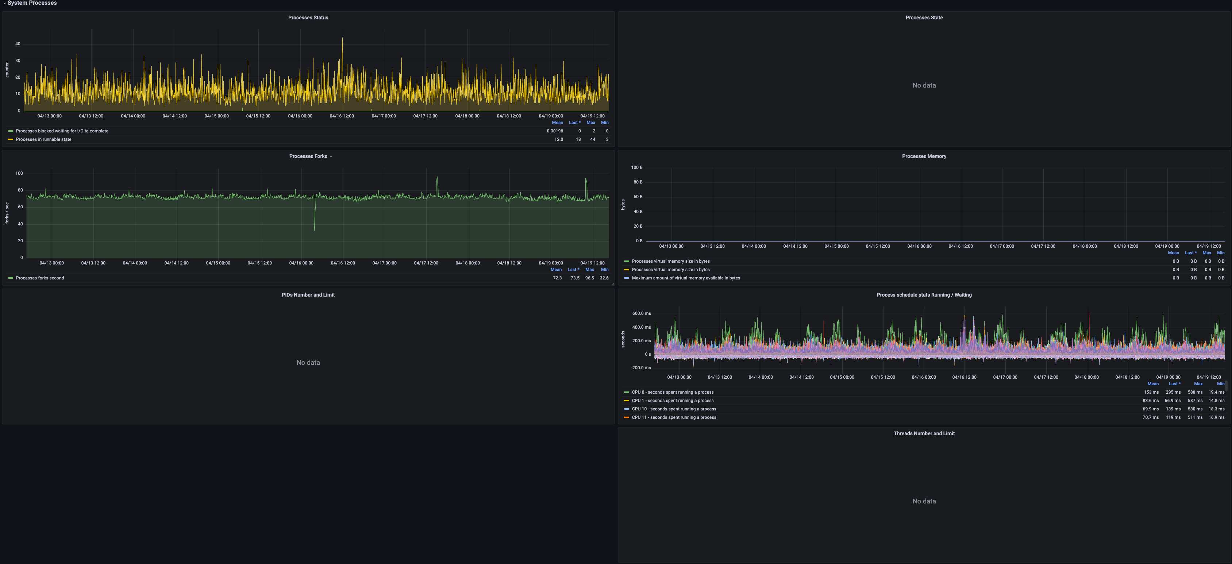This screenshot has width=1232, height=564.
Task: Click the 18.3 ms min value for CPU 10
Action: coord(1217,409)
